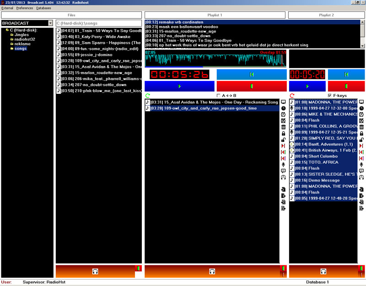Select 'TOTO, AFRICA' in Playlist 2
366x286 pixels.
point(323,162)
